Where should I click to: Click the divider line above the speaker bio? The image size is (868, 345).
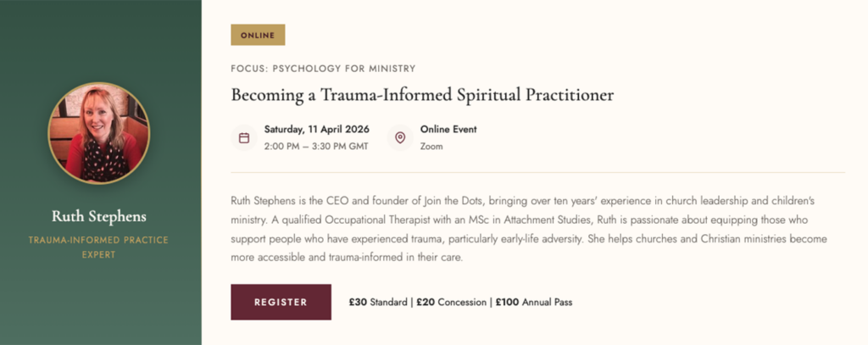tap(537, 173)
